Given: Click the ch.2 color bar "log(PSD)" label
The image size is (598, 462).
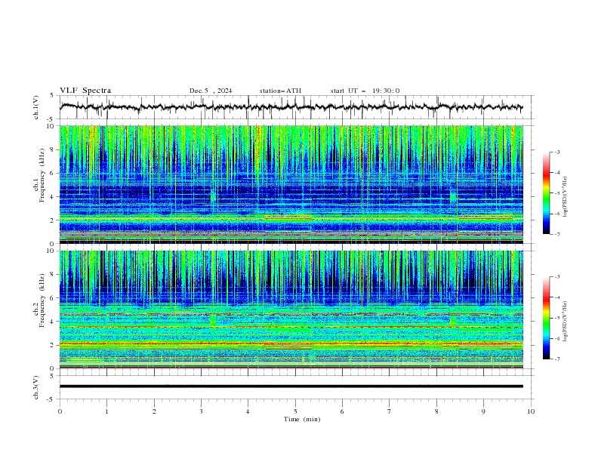Looking at the screenshot, I should click(x=566, y=322).
